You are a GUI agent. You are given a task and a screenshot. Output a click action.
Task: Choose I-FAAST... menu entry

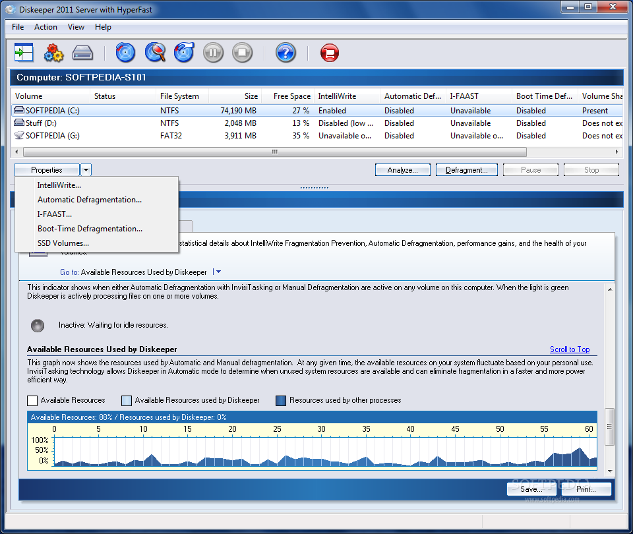pyautogui.click(x=96, y=214)
